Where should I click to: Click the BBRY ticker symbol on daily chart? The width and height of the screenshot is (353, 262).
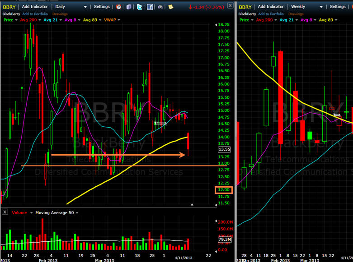(x=9, y=7)
